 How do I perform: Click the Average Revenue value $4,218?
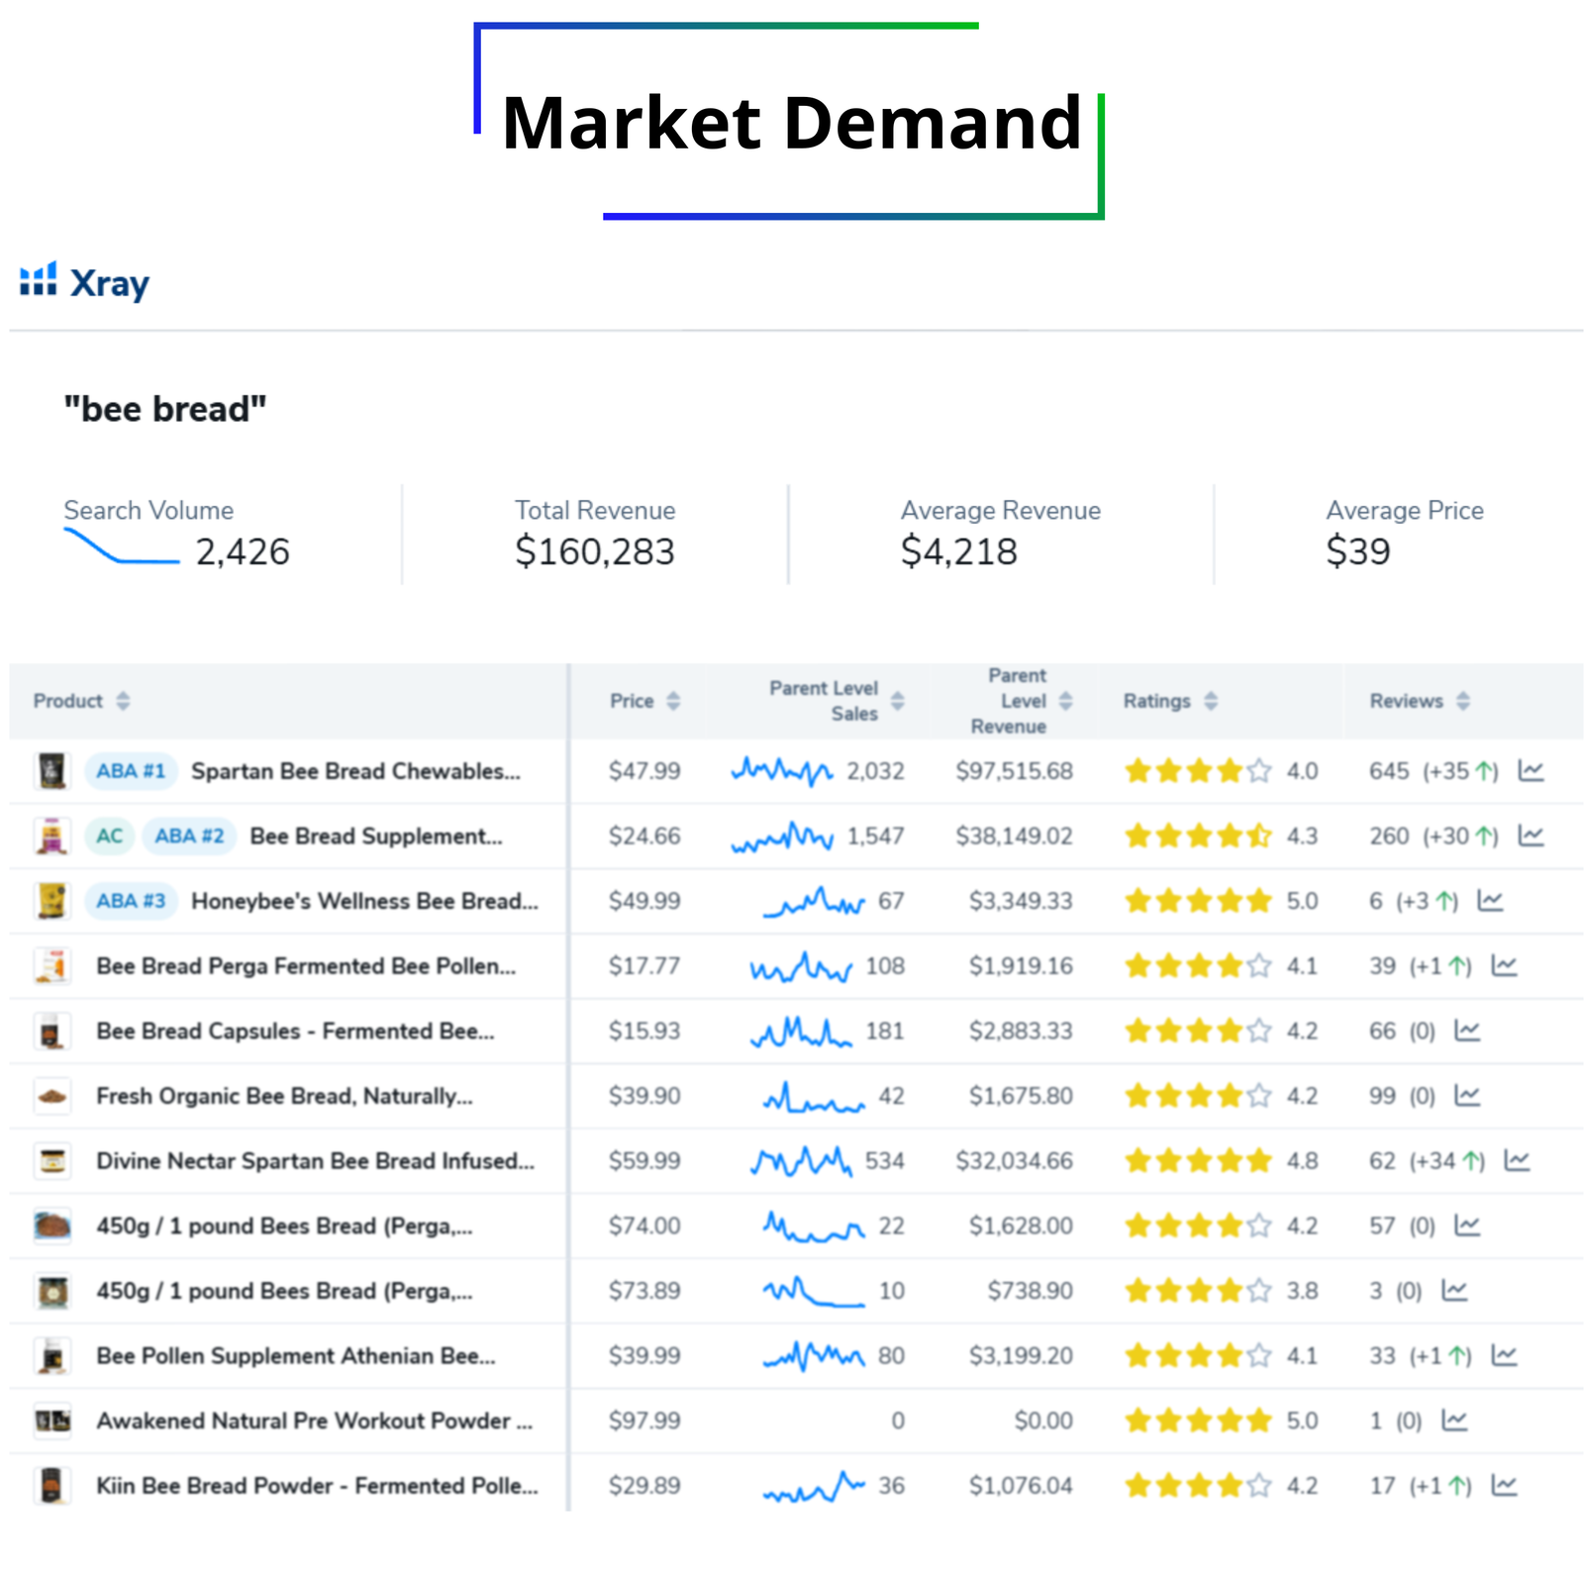[x=959, y=551]
